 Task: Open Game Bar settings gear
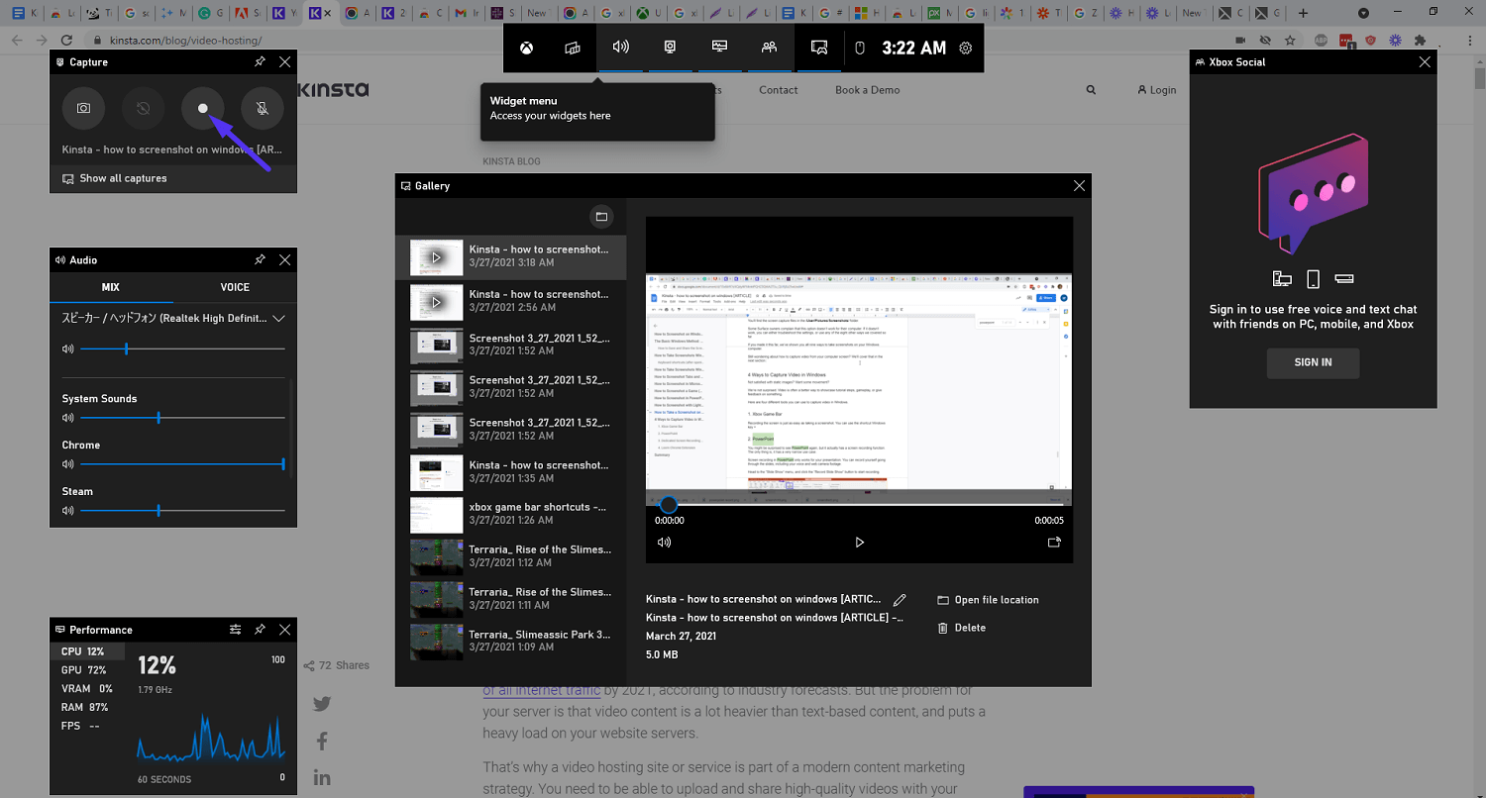pyautogui.click(x=966, y=48)
